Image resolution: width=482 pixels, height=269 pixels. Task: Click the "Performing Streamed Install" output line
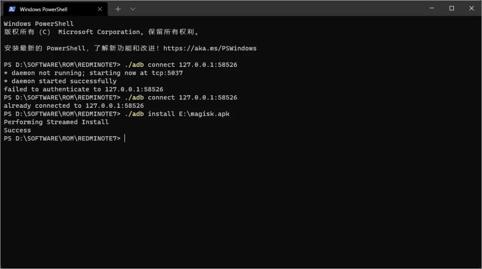click(56, 122)
